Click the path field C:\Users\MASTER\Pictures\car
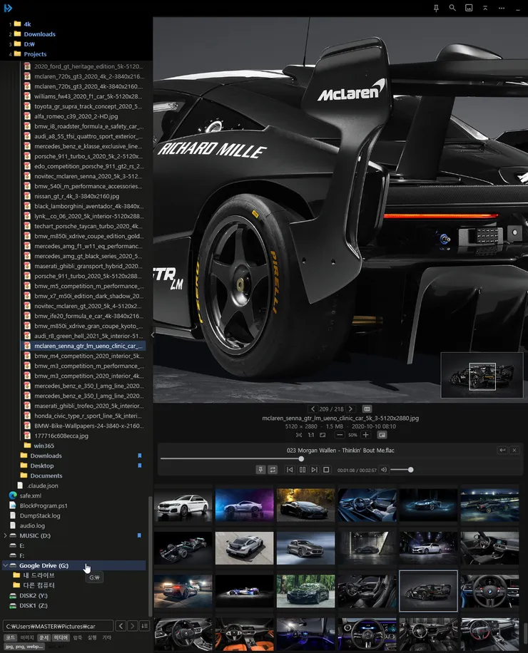Viewport: 528px width, 653px height. click(x=59, y=626)
